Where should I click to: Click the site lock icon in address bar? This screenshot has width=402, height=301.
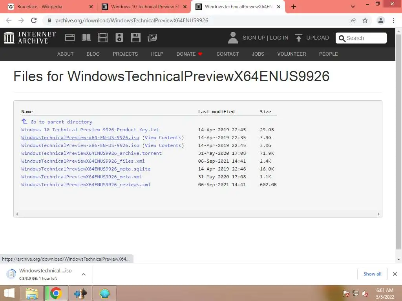point(49,20)
